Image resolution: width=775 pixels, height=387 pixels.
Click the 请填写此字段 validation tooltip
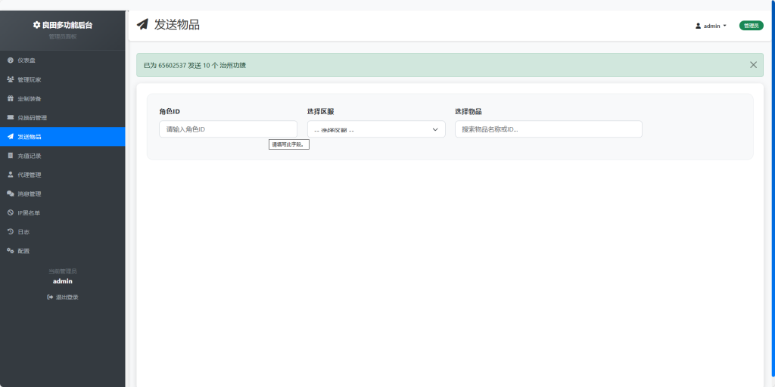click(289, 144)
